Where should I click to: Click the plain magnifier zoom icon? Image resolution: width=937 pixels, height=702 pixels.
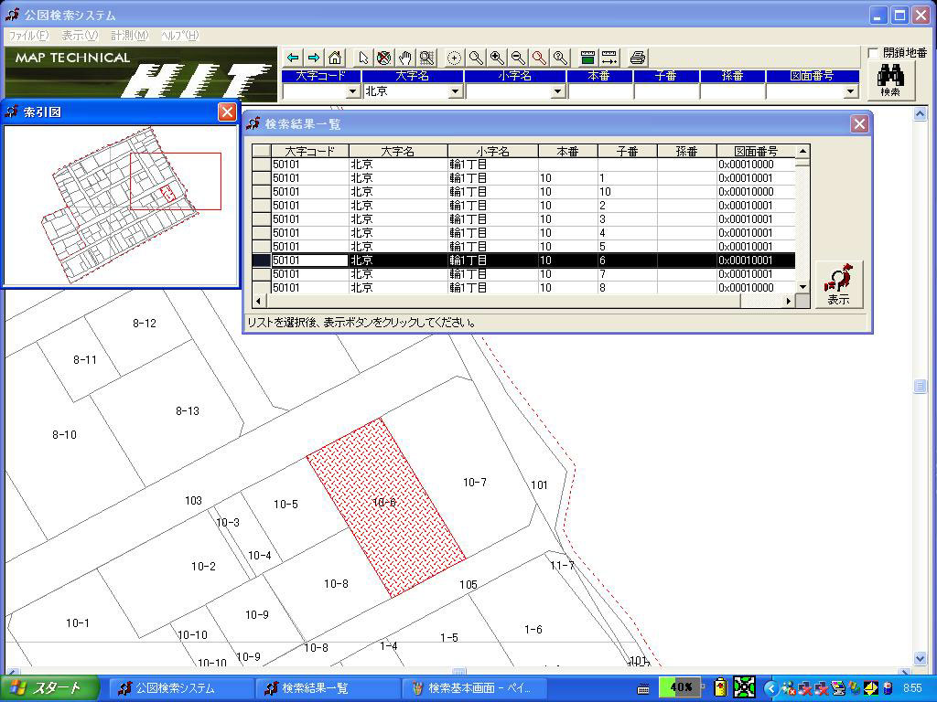(476, 58)
